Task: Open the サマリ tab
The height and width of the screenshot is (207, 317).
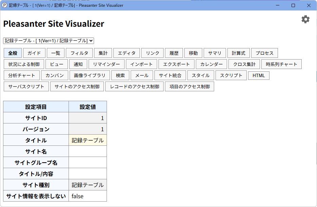Action: tap(215, 53)
